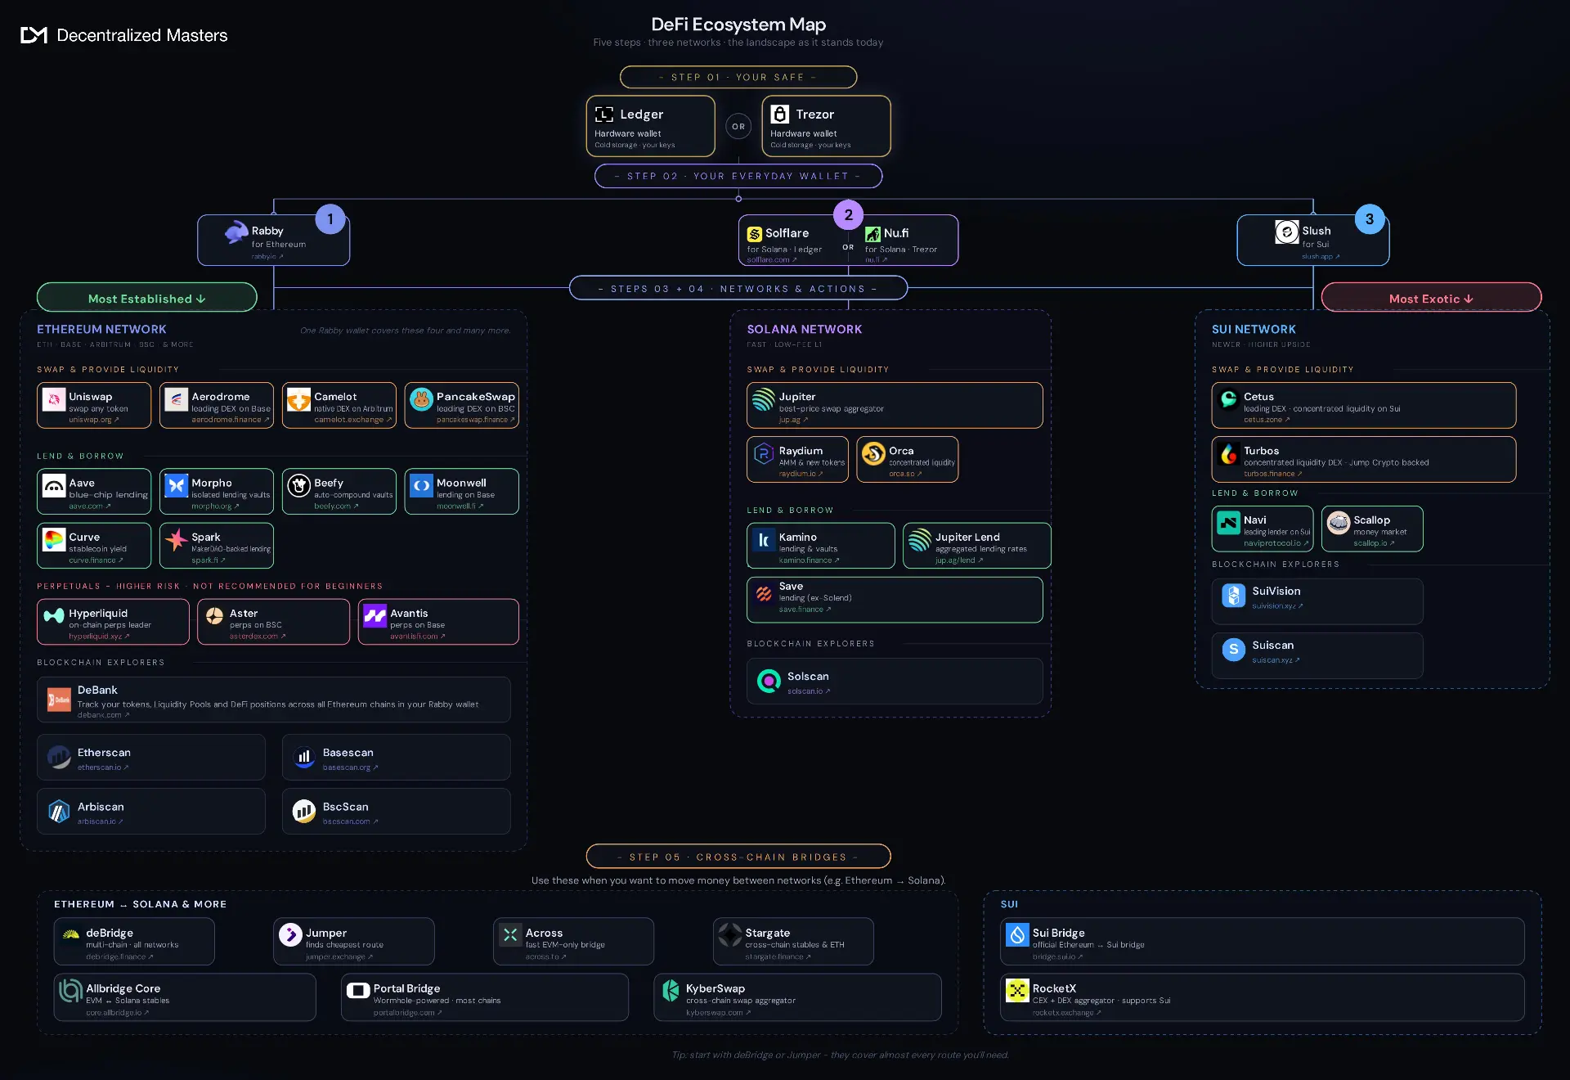Image resolution: width=1570 pixels, height=1080 pixels.
Task: Click the Hyperliquid logo icon
Action: pyautogui.click(x=54, y=615)
